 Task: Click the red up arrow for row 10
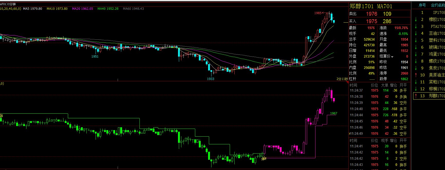(416, 75)
